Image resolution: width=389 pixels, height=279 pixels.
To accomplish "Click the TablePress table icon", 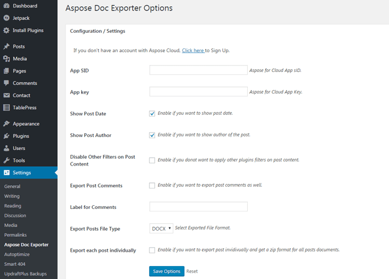I will pos(6,107).
